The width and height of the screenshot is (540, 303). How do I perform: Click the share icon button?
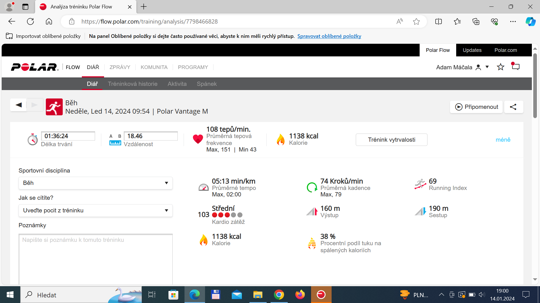click(514, 107)
